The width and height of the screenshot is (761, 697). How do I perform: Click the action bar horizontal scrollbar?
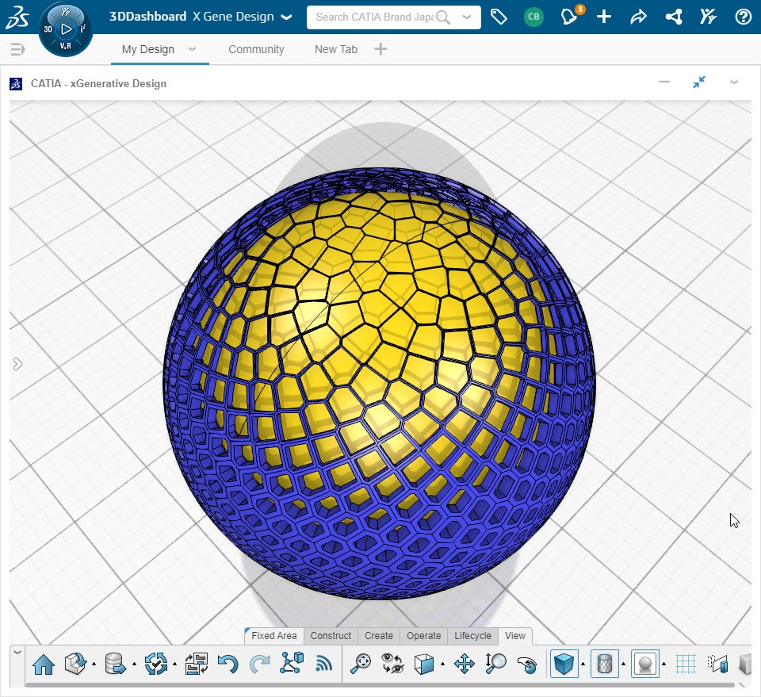tap(380, 685)
